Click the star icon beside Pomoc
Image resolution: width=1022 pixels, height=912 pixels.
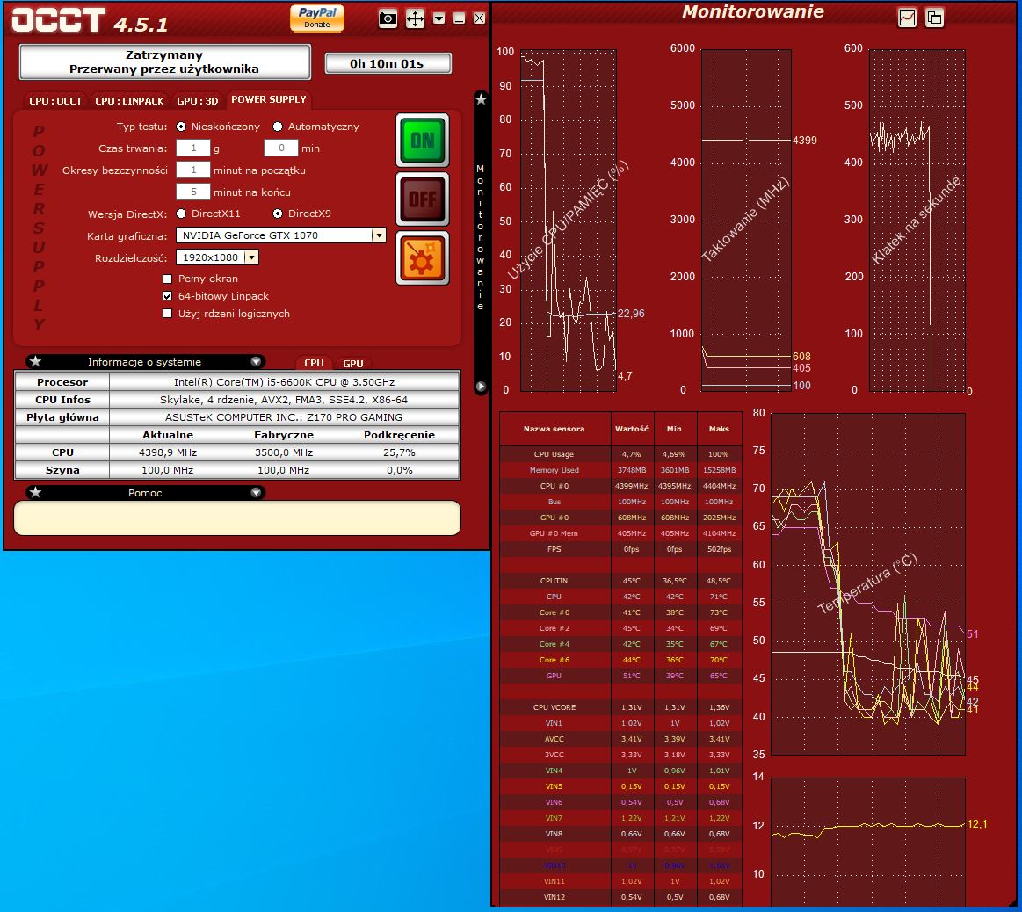(36, 493)
